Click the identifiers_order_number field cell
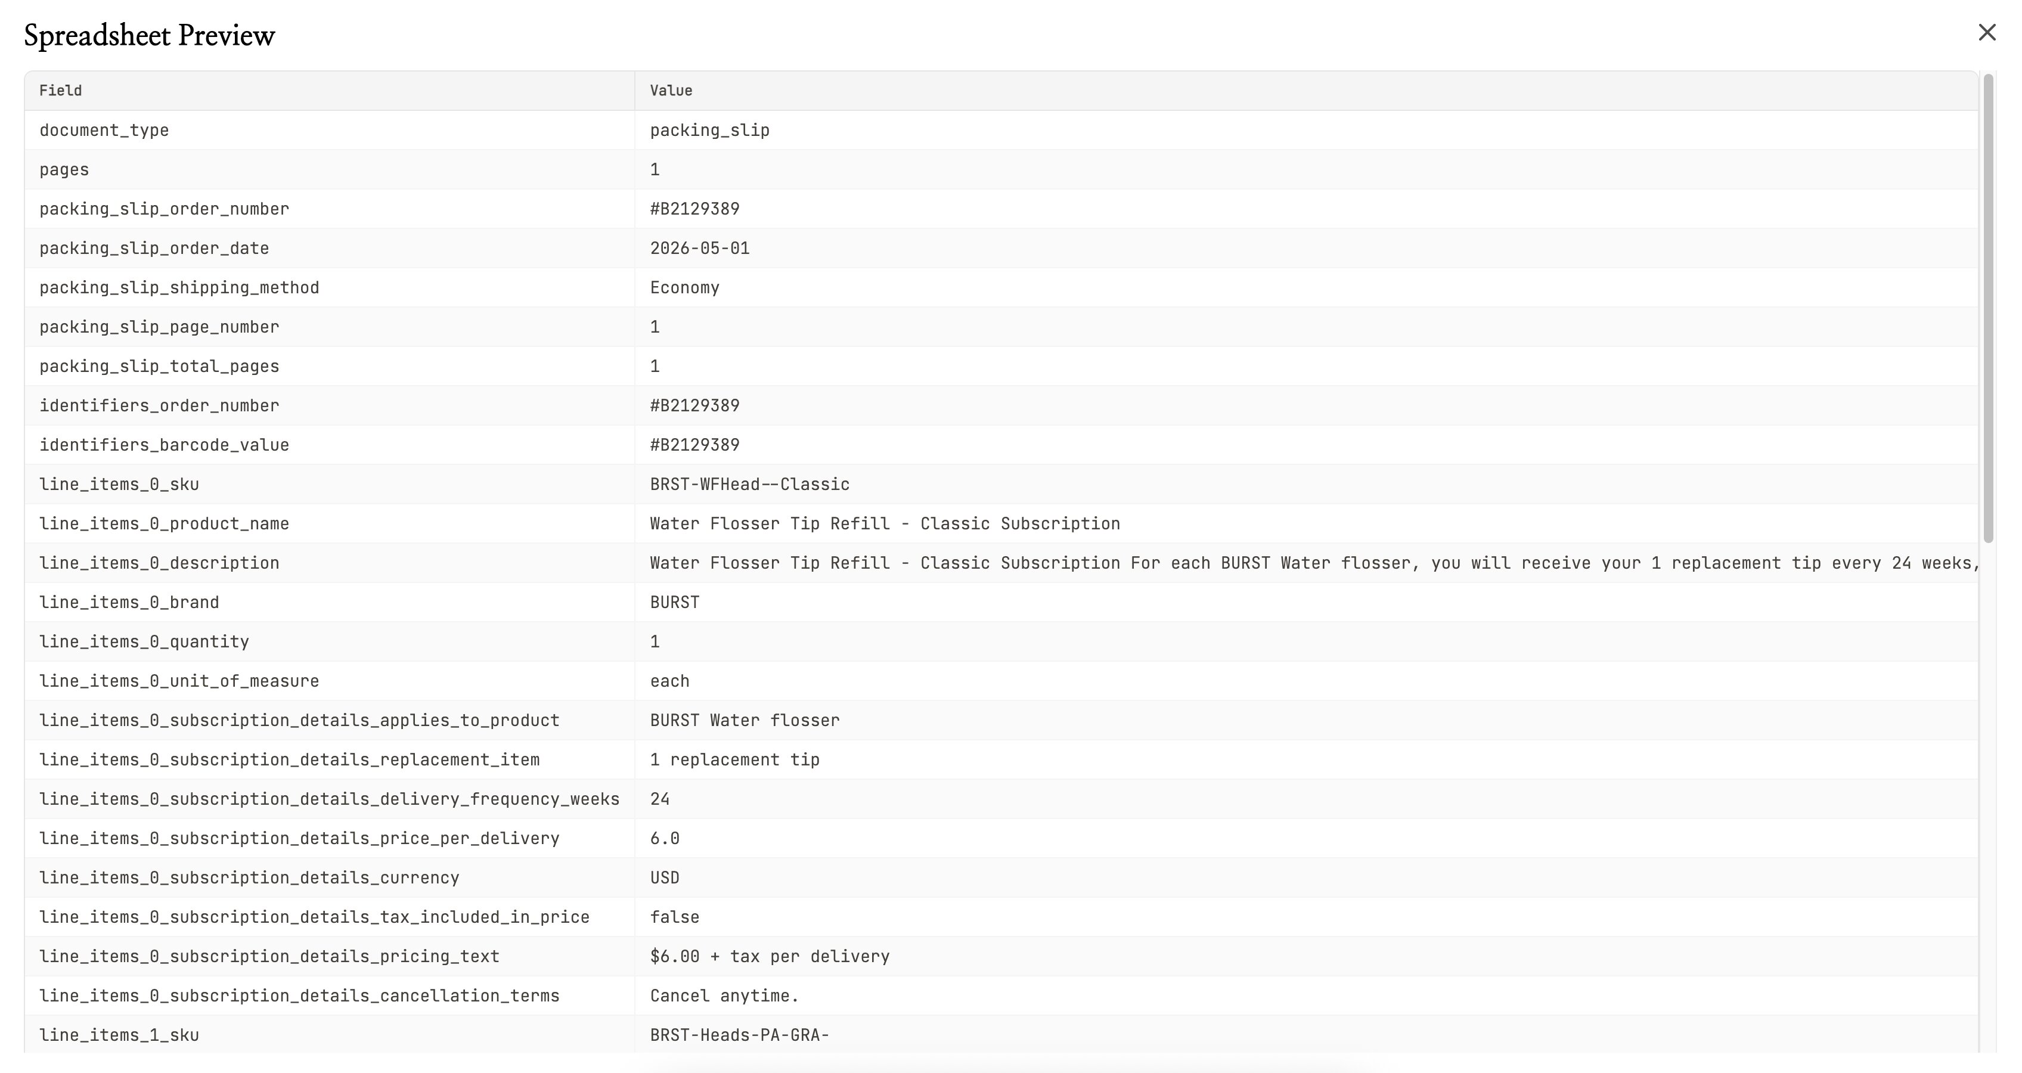Image resolution: width=2022 pixels, height=1073 pixels. pyautogui.click(x=330, y=405)
